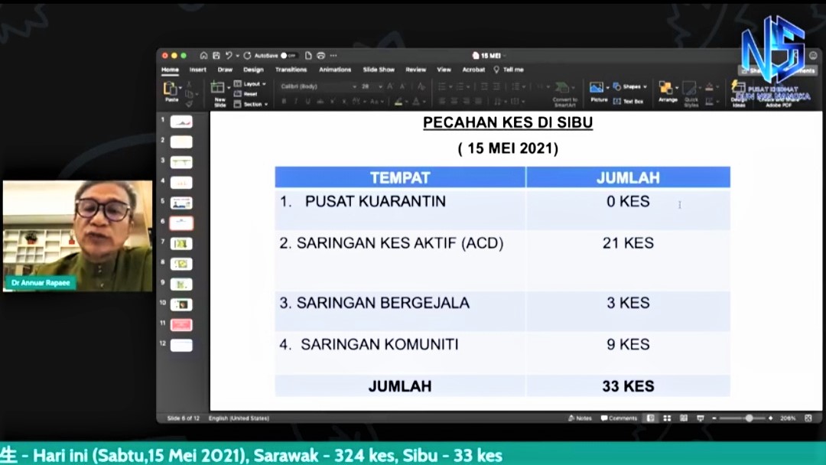Viewport: 826px width, 465px height.
Task: Toggle the Comments pane in status bar
Action: (x=619, y=418)
